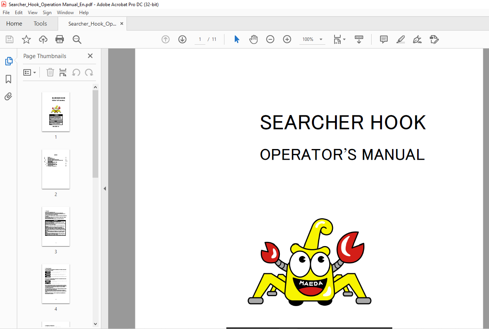This screenshot has height=329, width=489.
Task: Switch to the Tools tab
Action: coord(40,24)
